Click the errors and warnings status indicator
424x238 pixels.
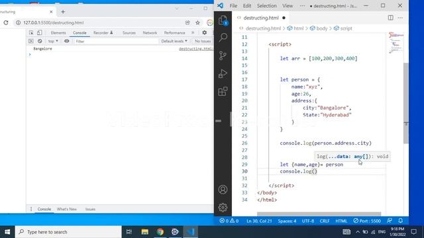point(229,221)
